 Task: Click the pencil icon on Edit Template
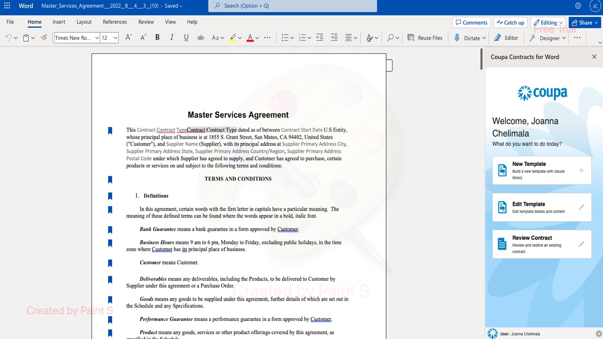click(581, 207)
